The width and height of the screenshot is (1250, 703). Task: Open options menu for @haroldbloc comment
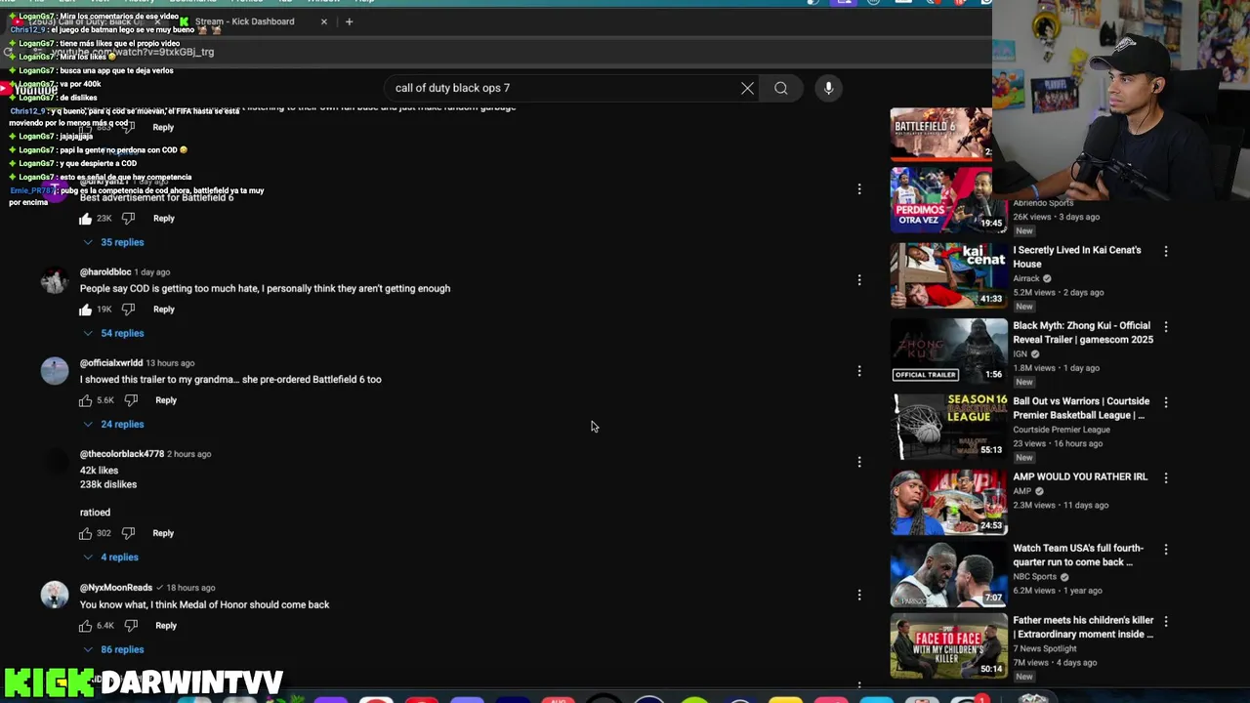859,280
